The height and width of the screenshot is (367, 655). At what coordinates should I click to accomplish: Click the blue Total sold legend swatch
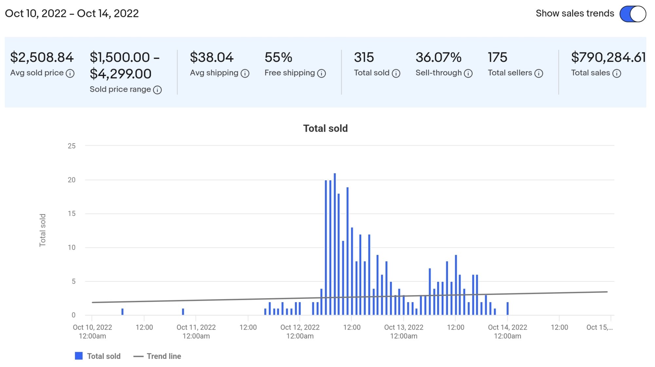pos(79,356)
